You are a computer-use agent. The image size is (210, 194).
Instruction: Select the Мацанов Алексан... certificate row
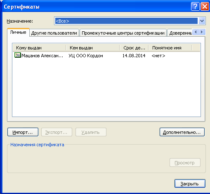pyautogui.click(x=106, y=56)
